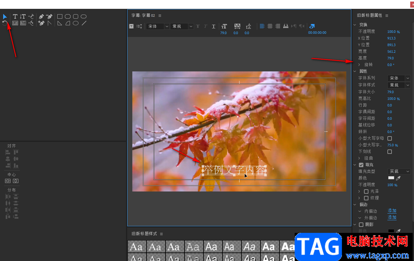Pick fill color with eyedropper

[398, 178]
